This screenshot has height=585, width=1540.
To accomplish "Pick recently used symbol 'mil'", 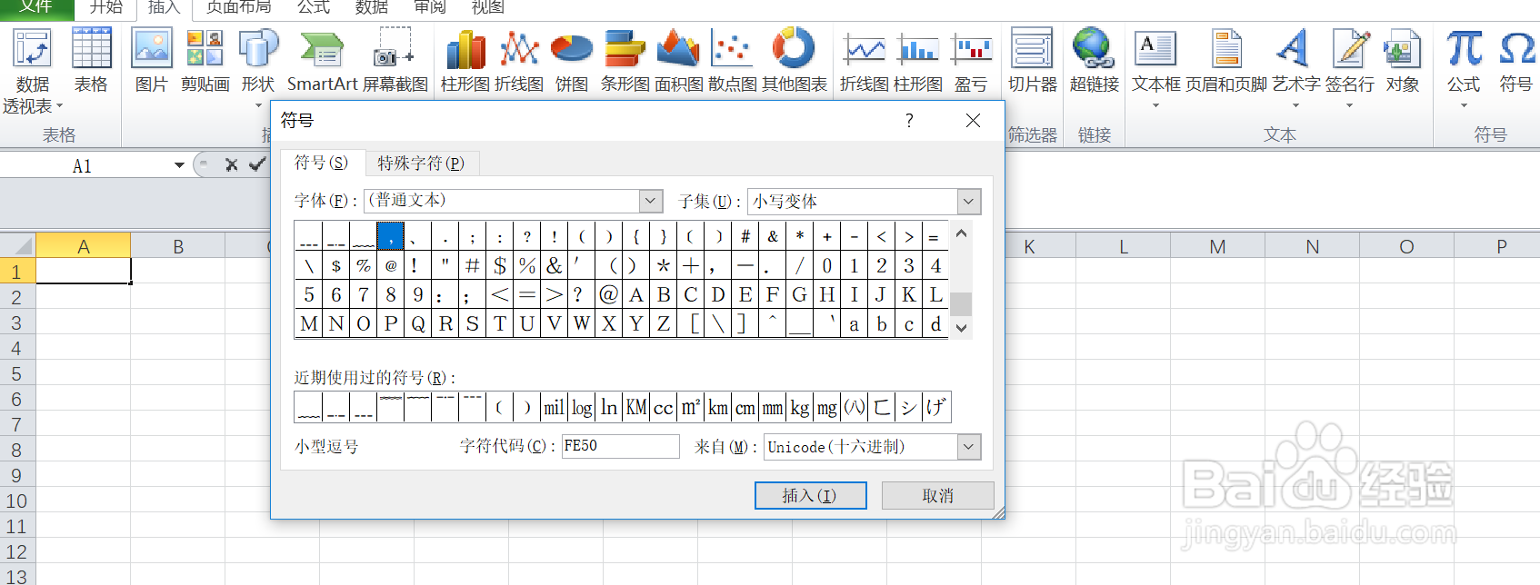I will tap(555, 408).
